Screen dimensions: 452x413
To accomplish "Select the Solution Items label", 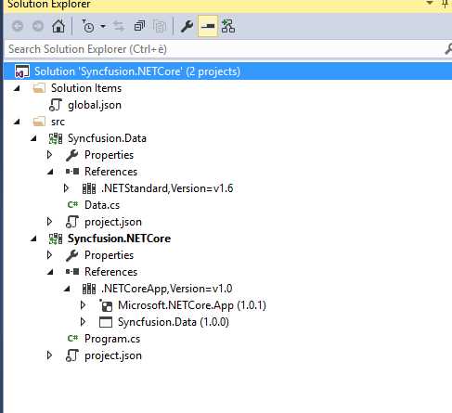I will pyautogui.click(x=86, y=88).
